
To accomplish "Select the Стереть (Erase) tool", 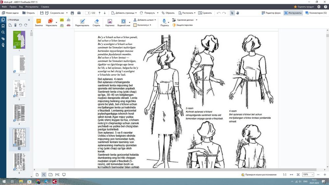I will click(96, 22).
